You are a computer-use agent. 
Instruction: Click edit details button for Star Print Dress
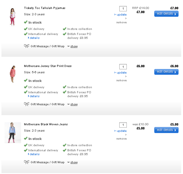tap(166, 72)
